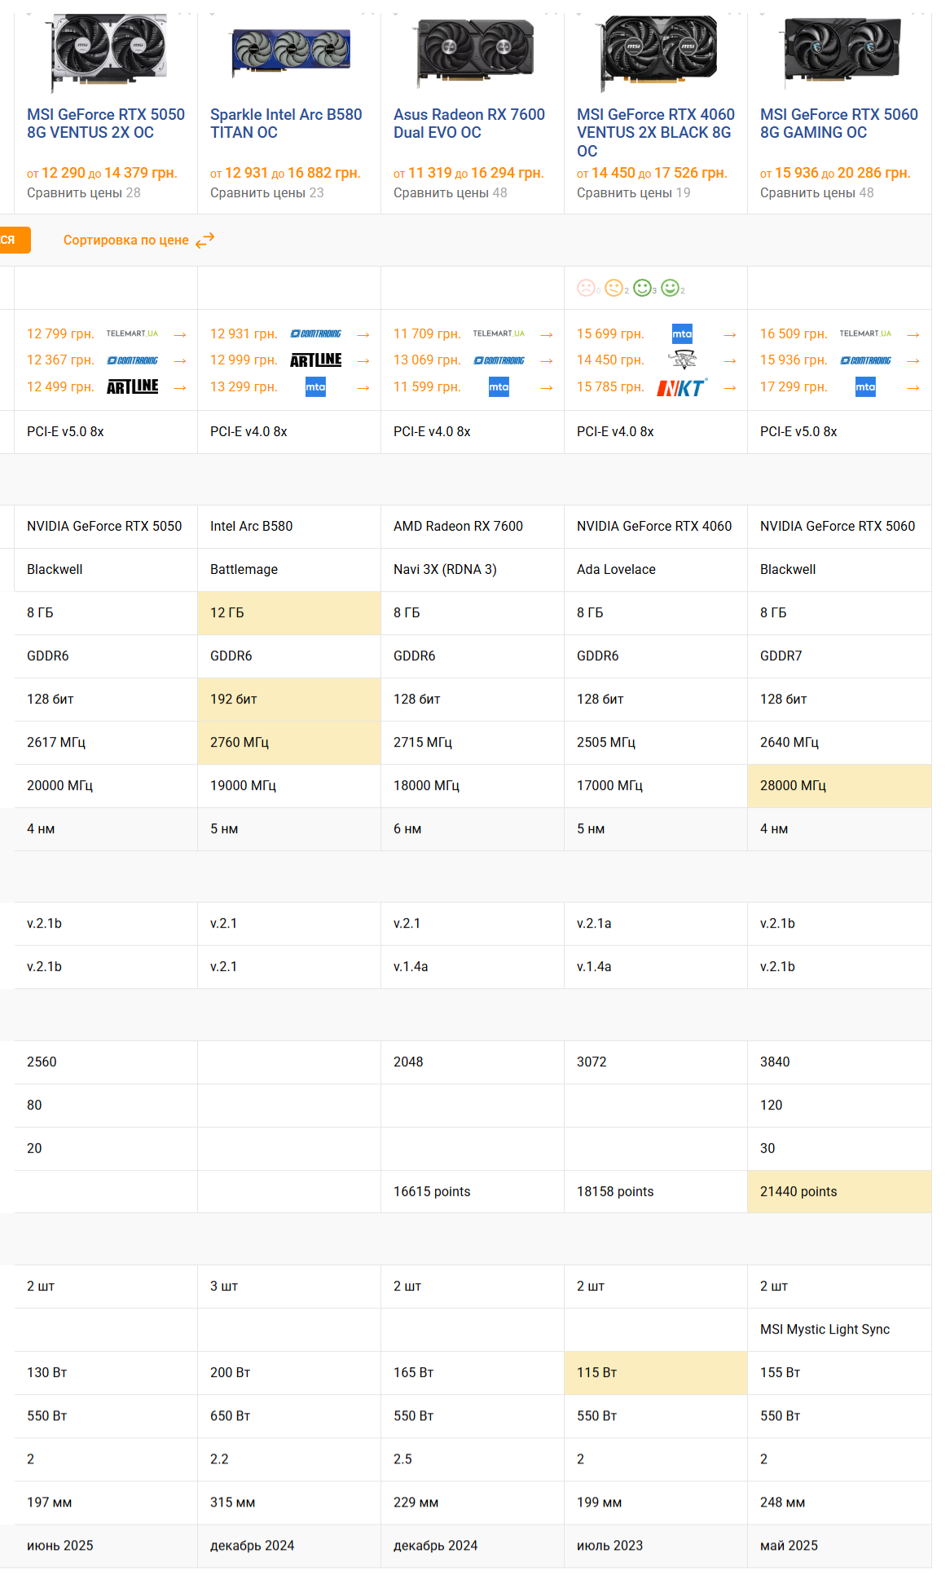Open the 12 367 грн. price offer
Viewport: 950px width, 1580px height.
pos(60,360)
